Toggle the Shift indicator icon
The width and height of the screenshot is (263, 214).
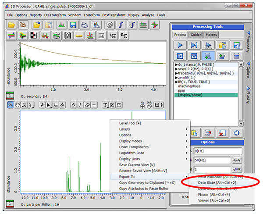tap(149, 105)
